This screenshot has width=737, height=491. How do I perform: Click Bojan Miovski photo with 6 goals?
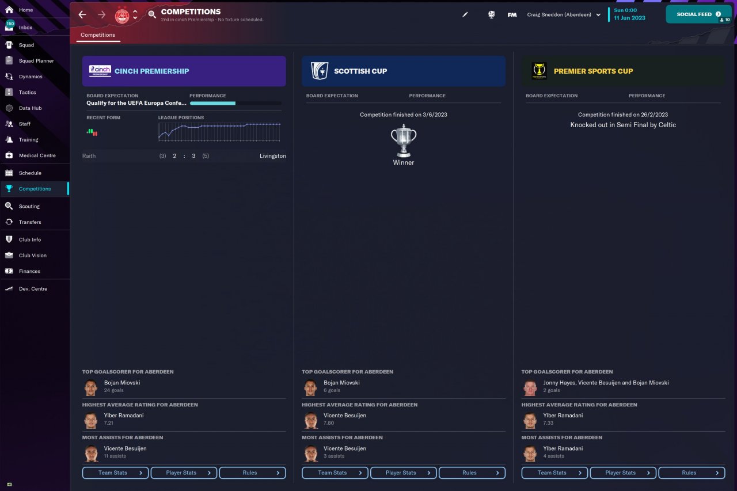[310, 387]
